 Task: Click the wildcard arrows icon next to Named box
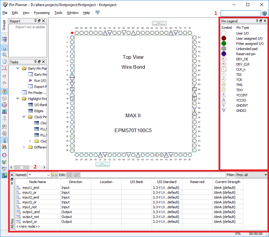tap(55, 175)
